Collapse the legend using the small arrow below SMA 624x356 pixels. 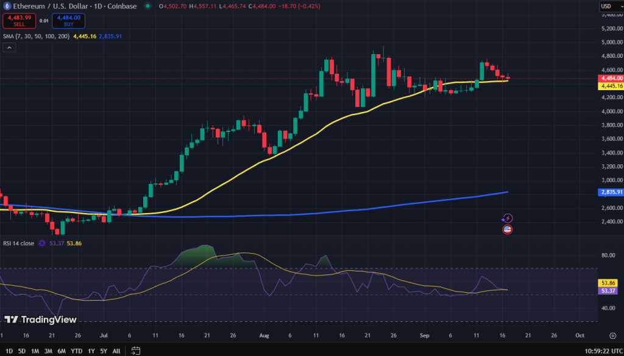(x=9, y=47)
